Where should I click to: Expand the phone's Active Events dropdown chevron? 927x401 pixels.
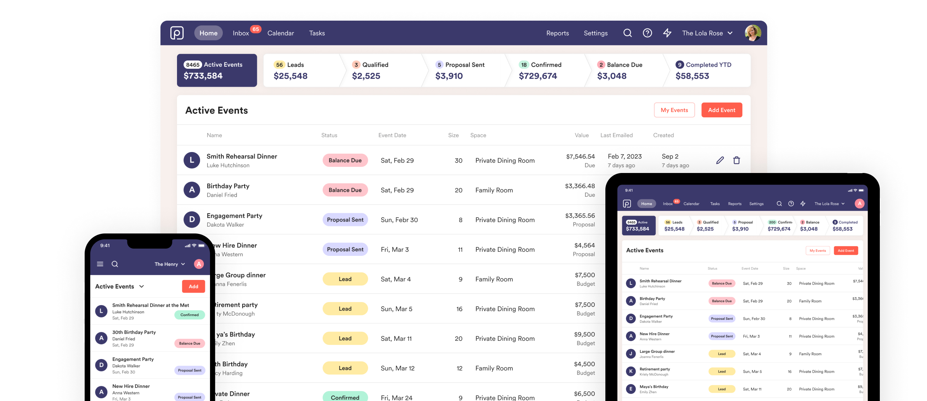coord(142,286)
